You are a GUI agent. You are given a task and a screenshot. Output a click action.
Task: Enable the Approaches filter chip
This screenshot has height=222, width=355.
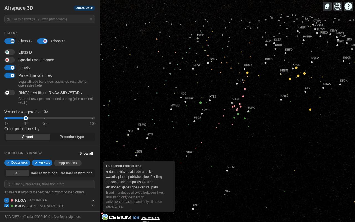(68, 163)
